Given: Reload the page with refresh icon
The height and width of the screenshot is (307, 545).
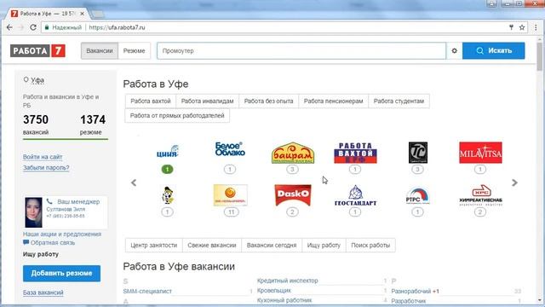Looking at the screenshot, I should click(x=33, y=27).
